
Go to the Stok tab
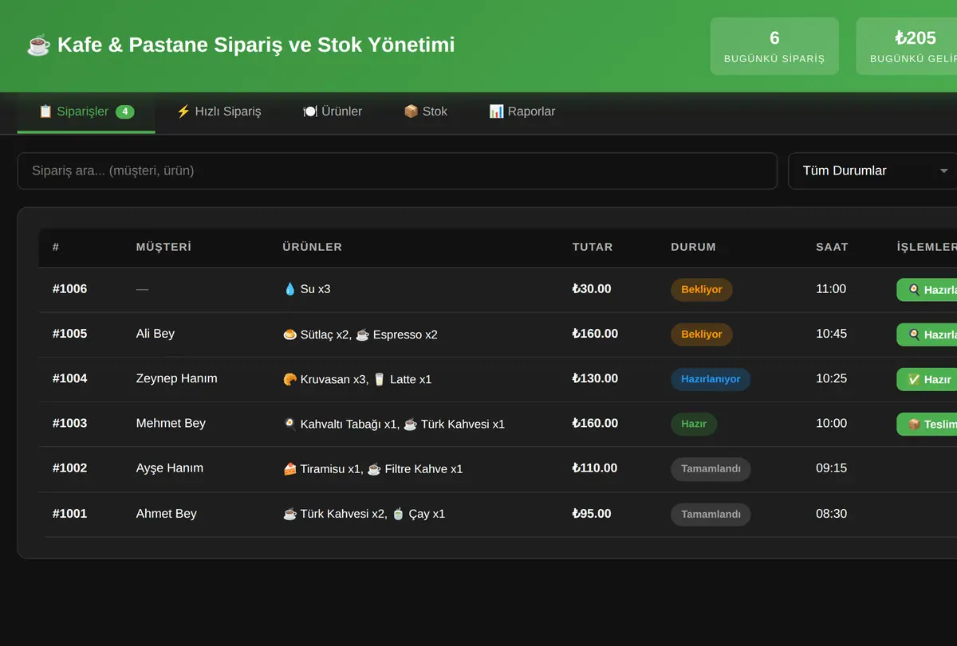tap(425, 112)
